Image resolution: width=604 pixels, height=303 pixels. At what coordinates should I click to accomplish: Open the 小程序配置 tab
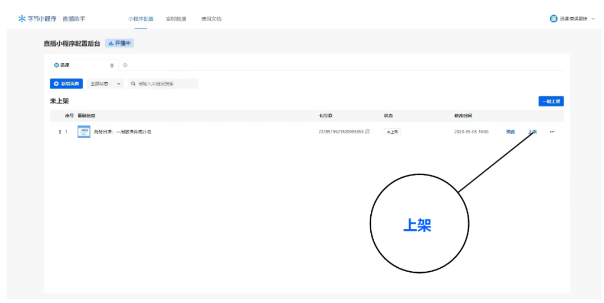pos(140,19)
